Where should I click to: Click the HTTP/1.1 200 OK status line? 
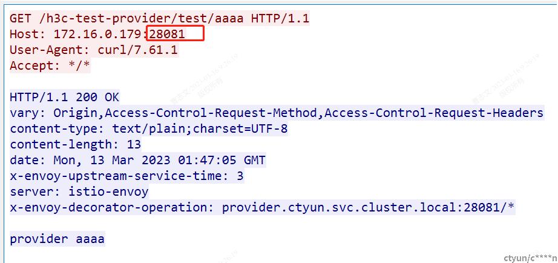coord(65,98)
